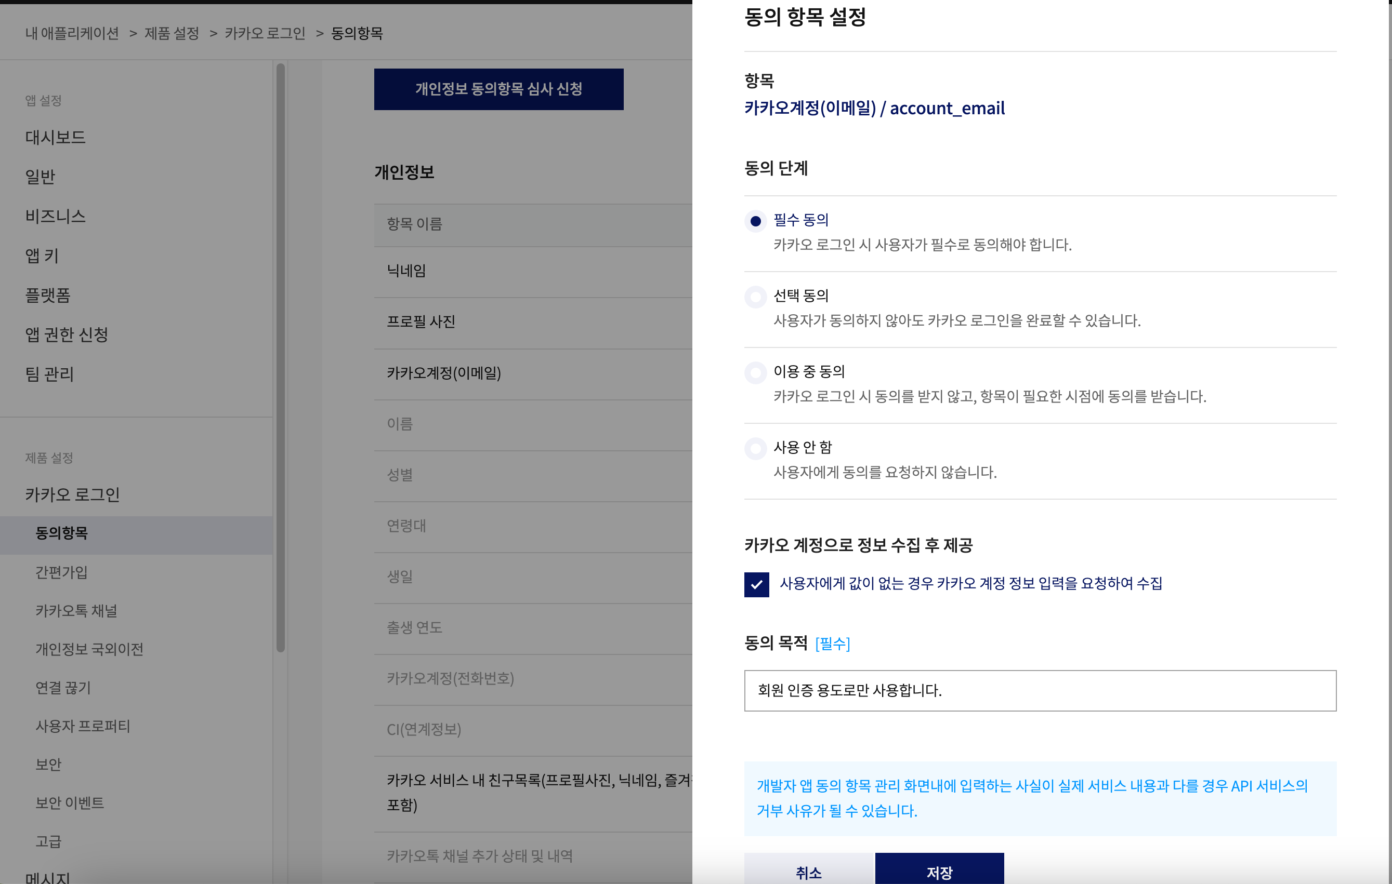Uncheck the 카카오 계정 정보 입력 요청 checkbox
1392x884 pixels.
(x=756, y=584)
